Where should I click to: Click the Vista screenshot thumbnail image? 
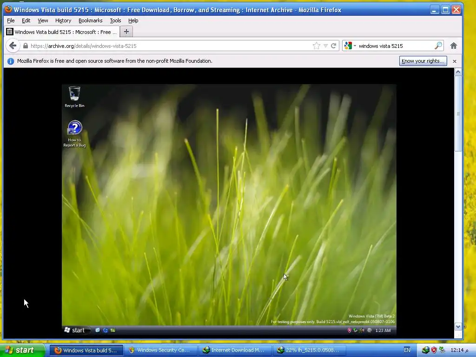[x=229, y=210]
